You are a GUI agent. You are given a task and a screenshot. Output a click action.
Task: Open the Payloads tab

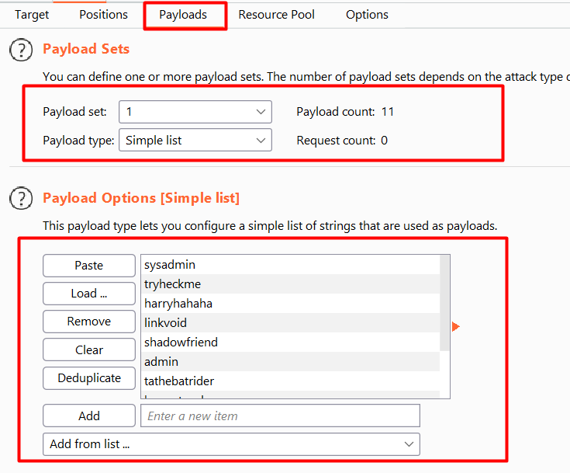coord(183,15)
